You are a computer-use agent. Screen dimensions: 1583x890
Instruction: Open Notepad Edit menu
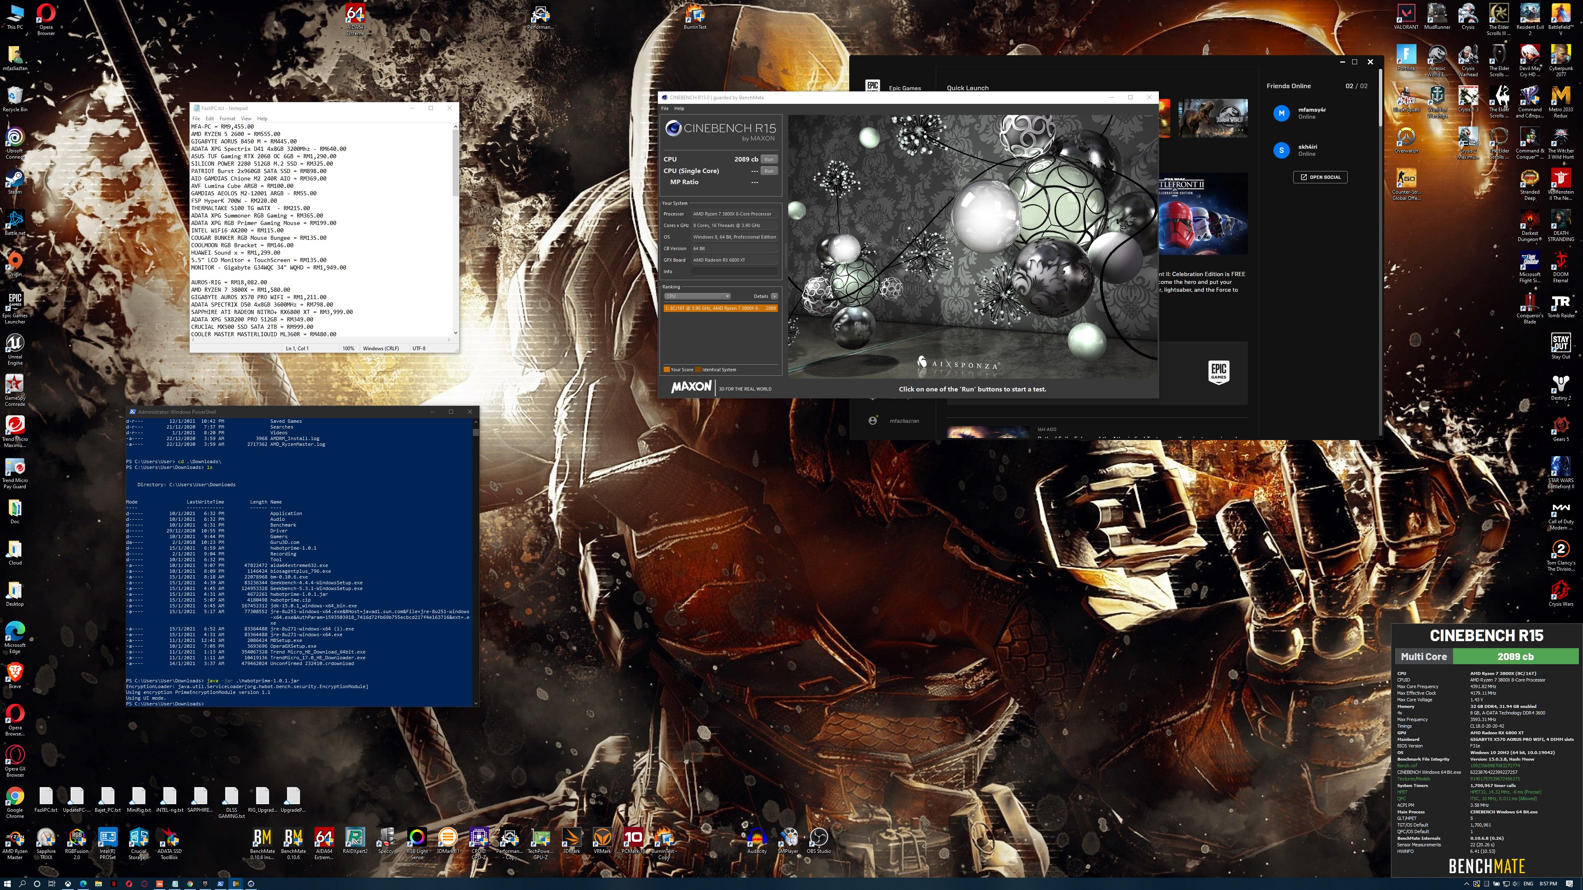point(209,119)
